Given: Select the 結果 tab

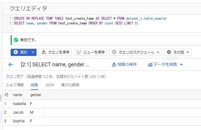Looking at the screenshot, I should 34,85.
